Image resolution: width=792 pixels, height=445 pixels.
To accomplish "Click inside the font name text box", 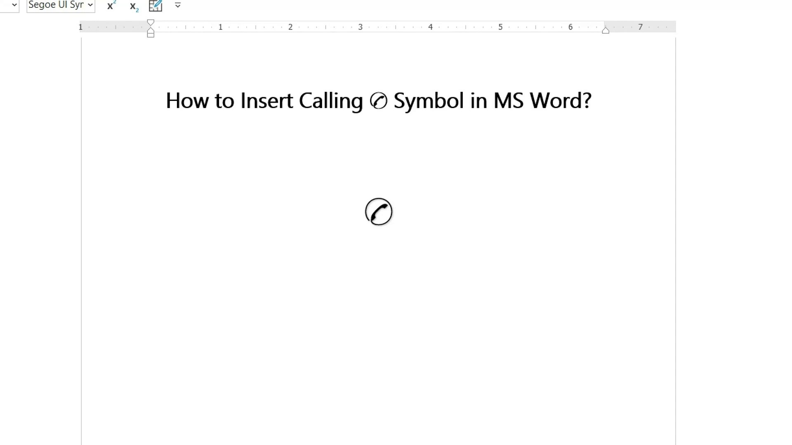I will 56,5.
